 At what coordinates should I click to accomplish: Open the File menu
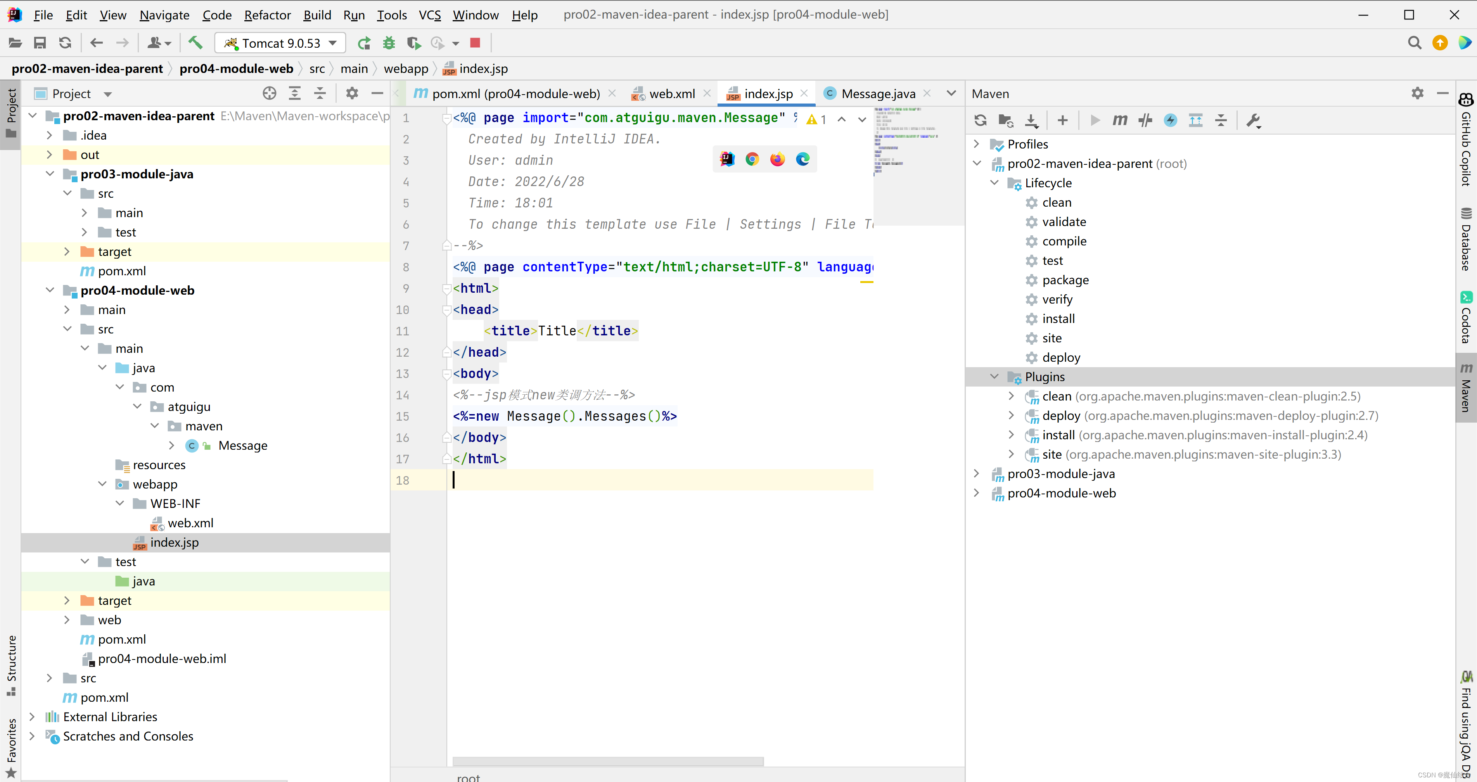[x=43, y=15]
